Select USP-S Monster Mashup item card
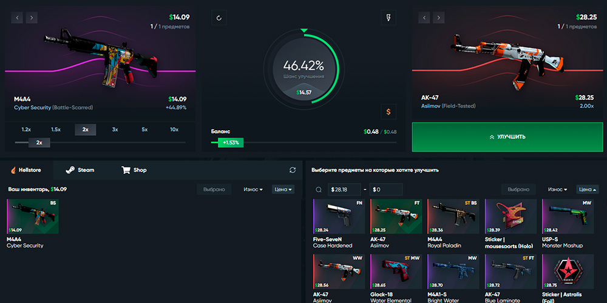This screenshot has width=607, height=303. (x=568, y=224)
